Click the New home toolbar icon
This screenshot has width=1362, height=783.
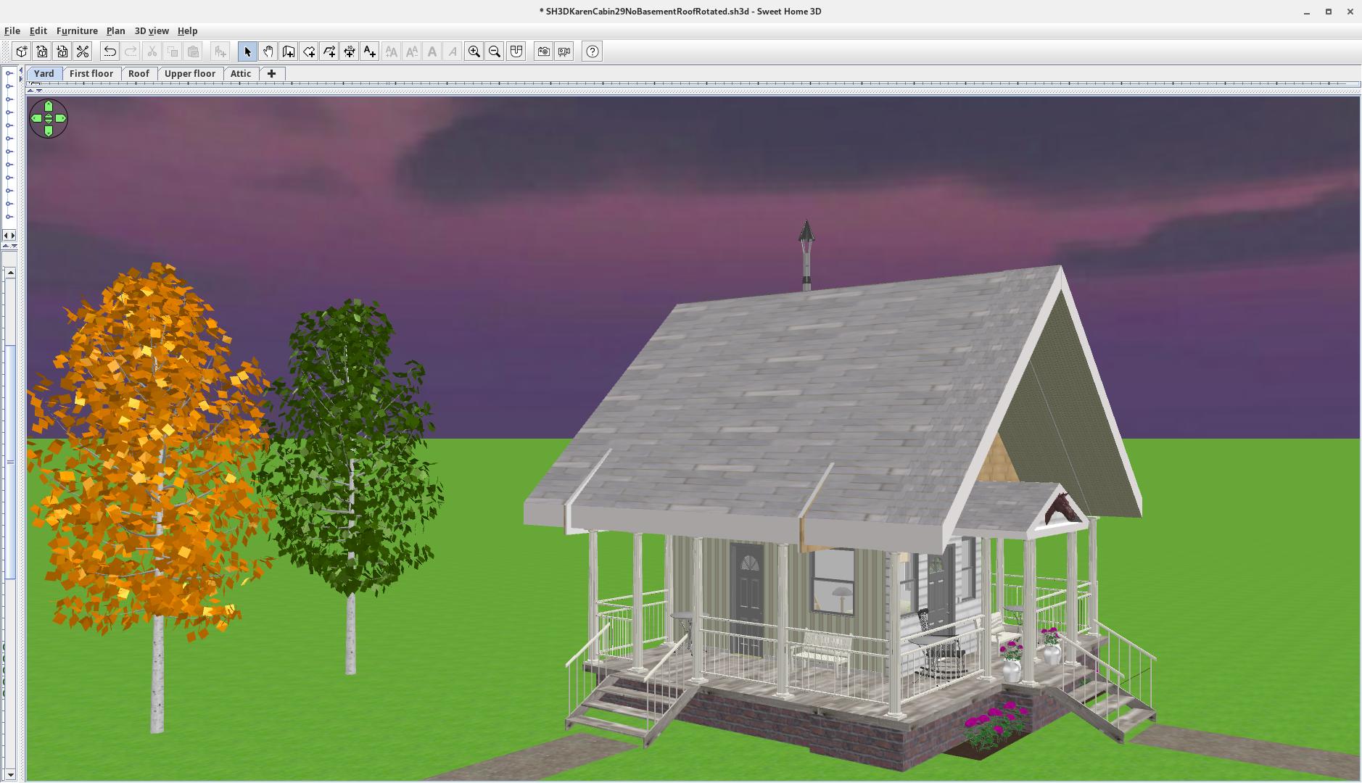click(x=22, y=51)
